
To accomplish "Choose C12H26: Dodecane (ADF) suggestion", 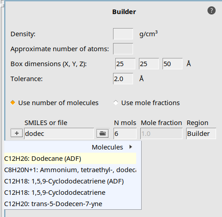I will (x=70, y=159).
